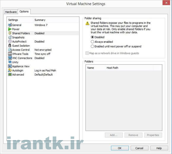This screenshot has width=172, height=154.
Task: Select the Shared Folders row label
Action: [x=21, y=33]
